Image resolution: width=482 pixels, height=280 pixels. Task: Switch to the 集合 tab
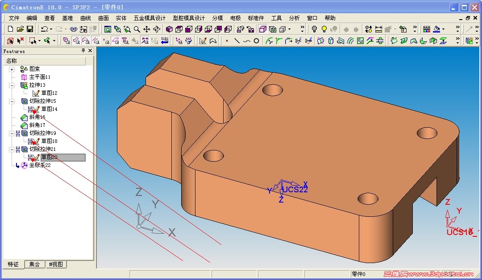[34, 264]
